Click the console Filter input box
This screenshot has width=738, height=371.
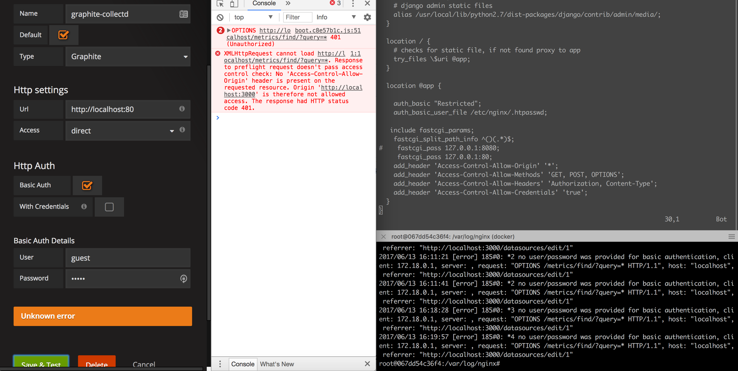coord(297,18)
